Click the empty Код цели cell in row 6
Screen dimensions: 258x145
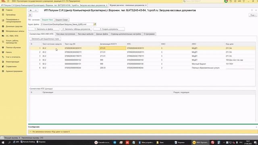tap(240, 68)
